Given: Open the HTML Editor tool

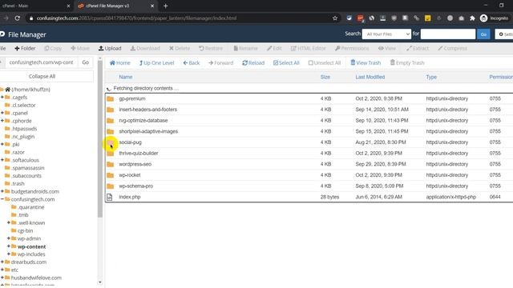Looking at the screenshot, I should tap(308, 48).
